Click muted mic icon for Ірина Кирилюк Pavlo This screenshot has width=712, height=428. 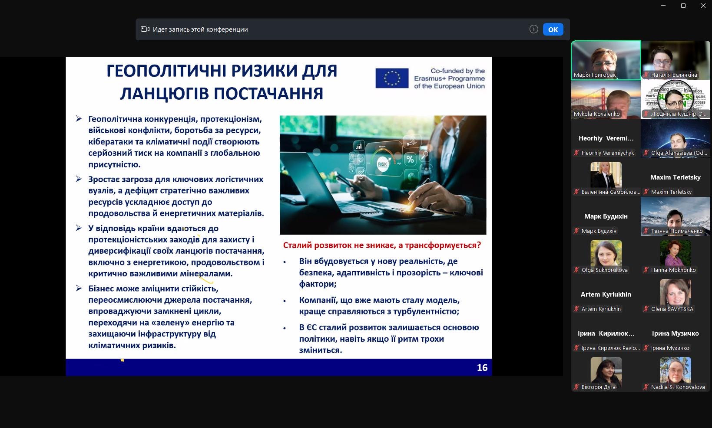(576, 348)
